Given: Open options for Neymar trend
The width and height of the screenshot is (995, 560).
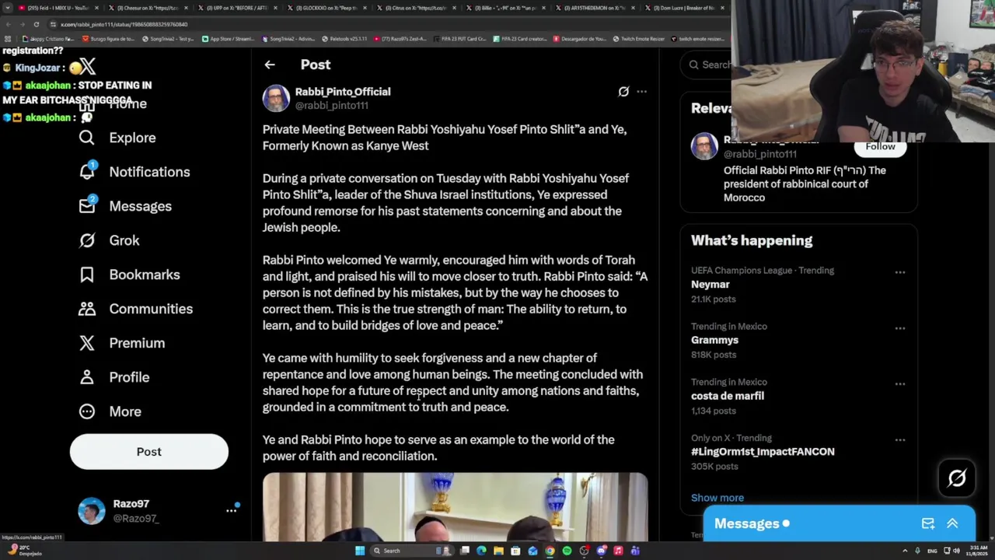Looking at the screenshot, I should [x=900, y=272].
